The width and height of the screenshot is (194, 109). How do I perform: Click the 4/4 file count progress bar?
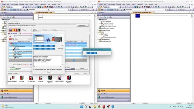(x=44, y=46)
